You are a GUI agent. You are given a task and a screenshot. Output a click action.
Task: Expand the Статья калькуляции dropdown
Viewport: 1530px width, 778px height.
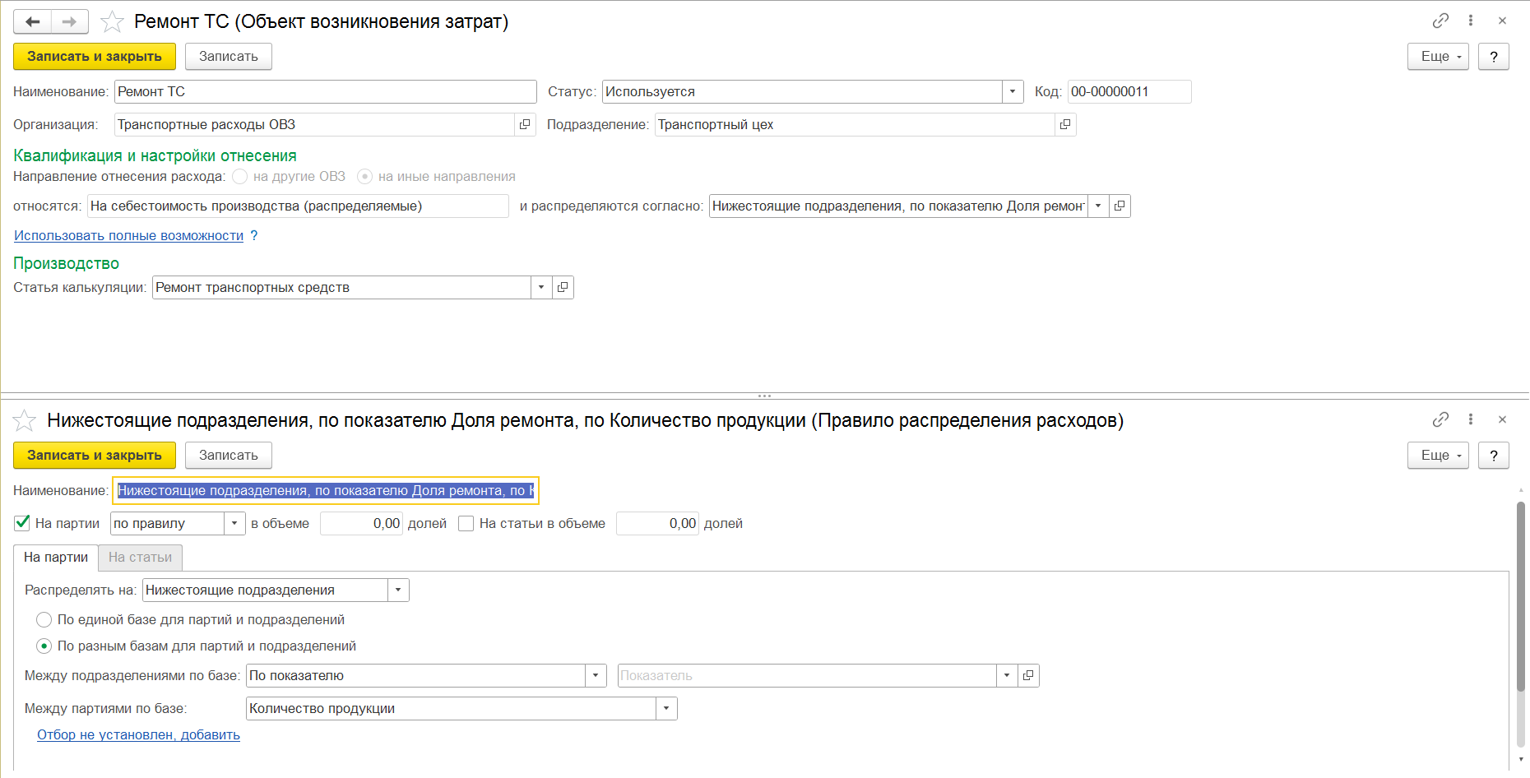click(541, 287)
